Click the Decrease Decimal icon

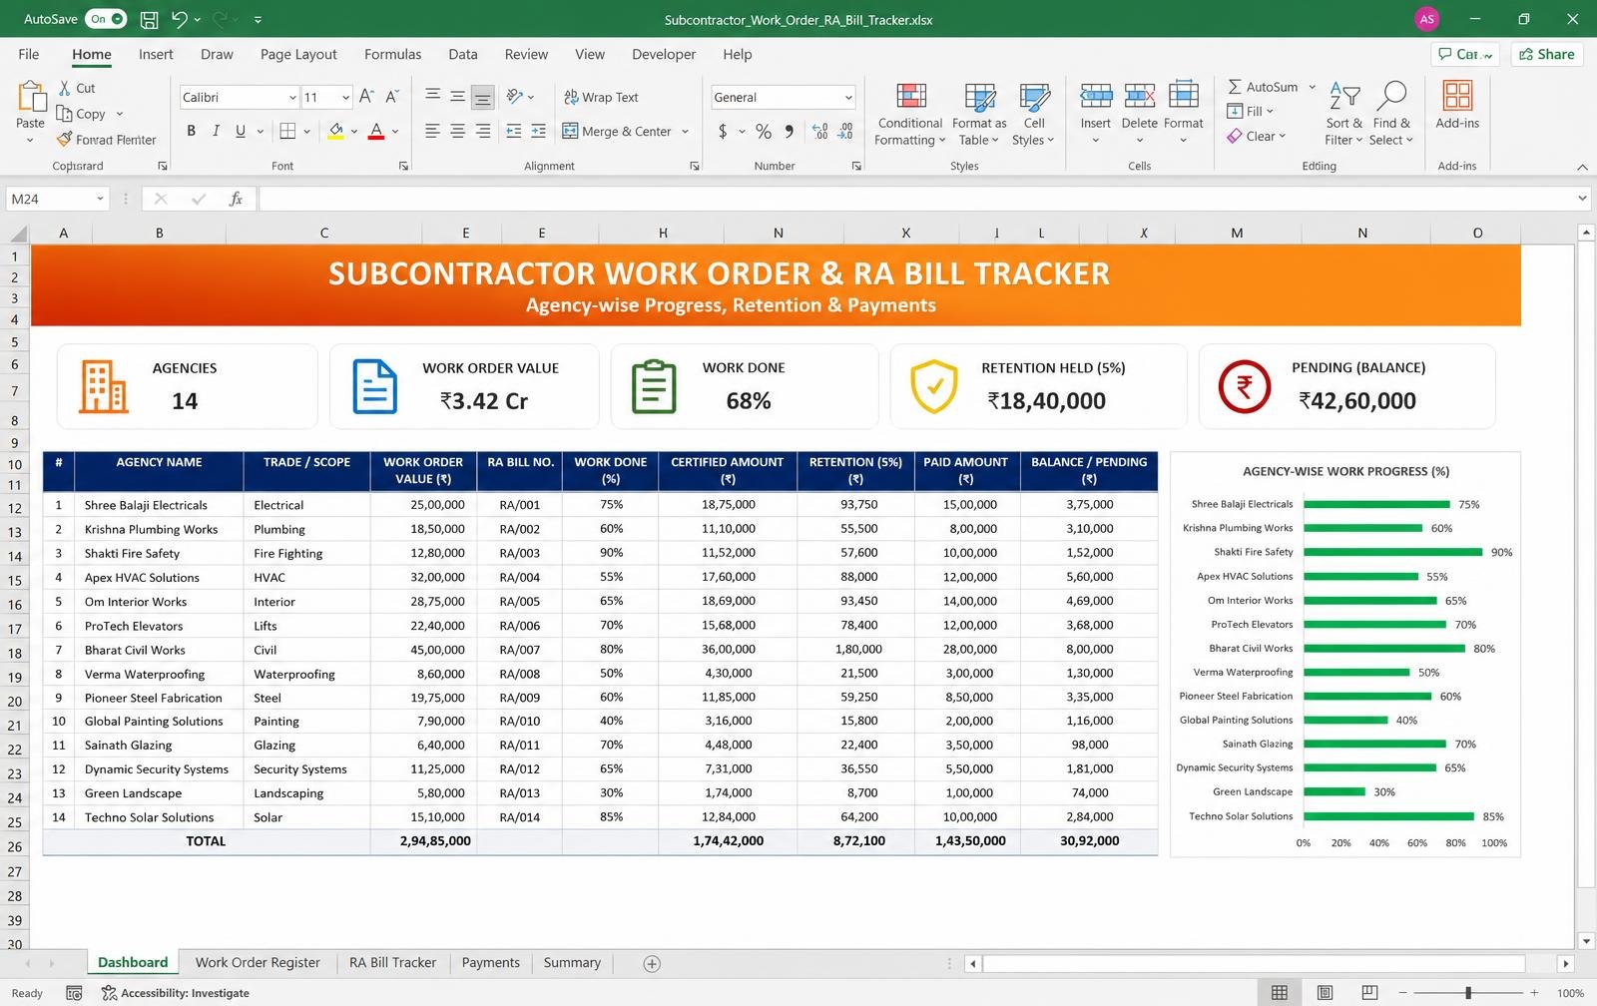845,131
